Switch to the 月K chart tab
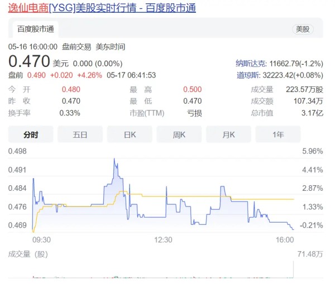 (x=228, y=134)
